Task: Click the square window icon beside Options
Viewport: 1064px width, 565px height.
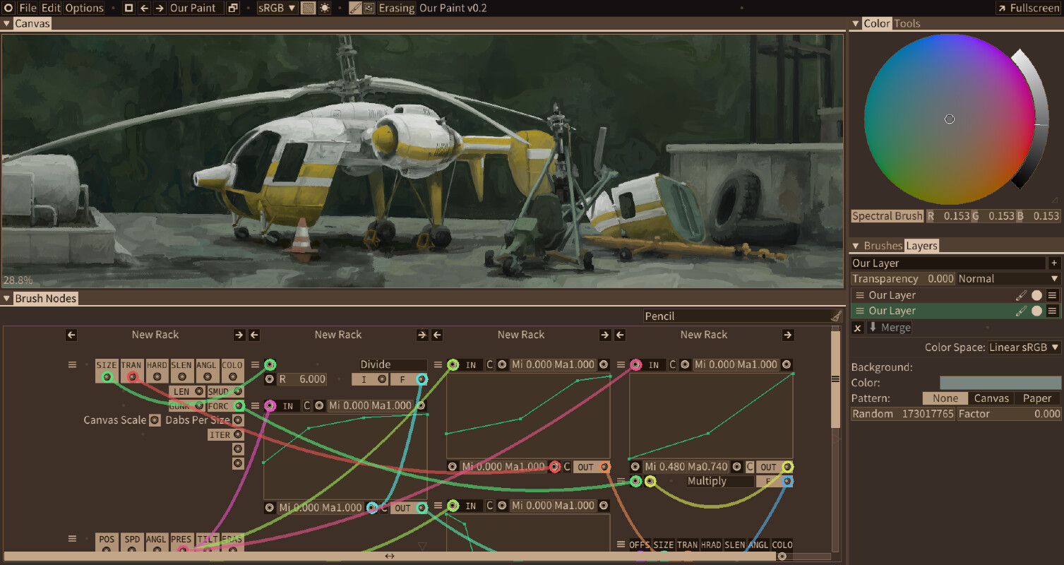Action: (x=128, y=8)
